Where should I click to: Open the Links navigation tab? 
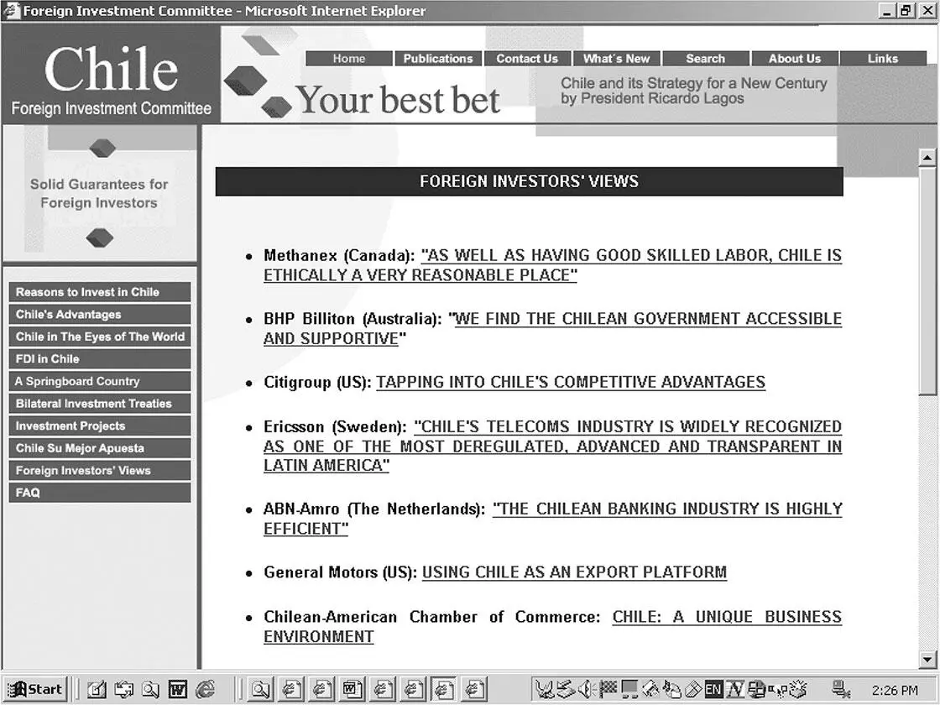click(883, 58)
